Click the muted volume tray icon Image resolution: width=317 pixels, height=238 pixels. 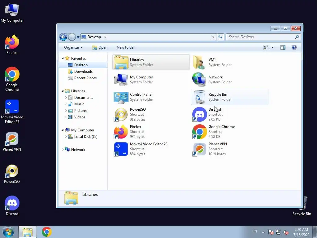[x=286, y=232]
